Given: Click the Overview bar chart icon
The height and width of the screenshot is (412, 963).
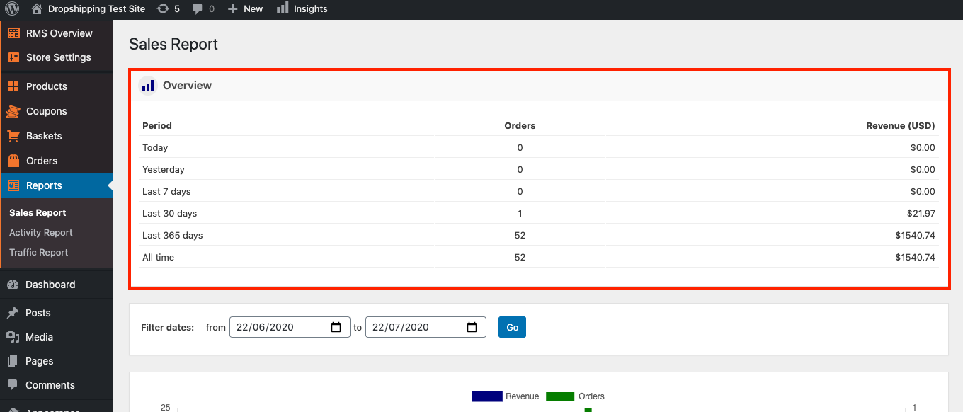Looking at the screenshot, I should click(x=147, y=85).
